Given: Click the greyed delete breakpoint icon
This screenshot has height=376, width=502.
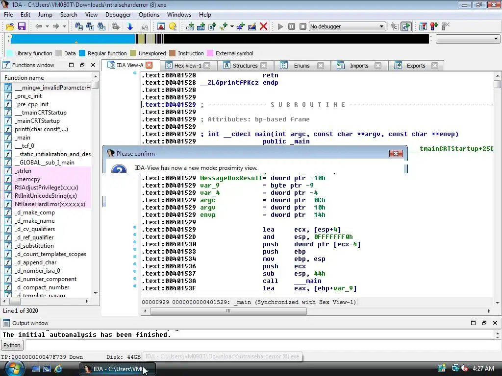Looking at the screenshot, I should point(446,26).
